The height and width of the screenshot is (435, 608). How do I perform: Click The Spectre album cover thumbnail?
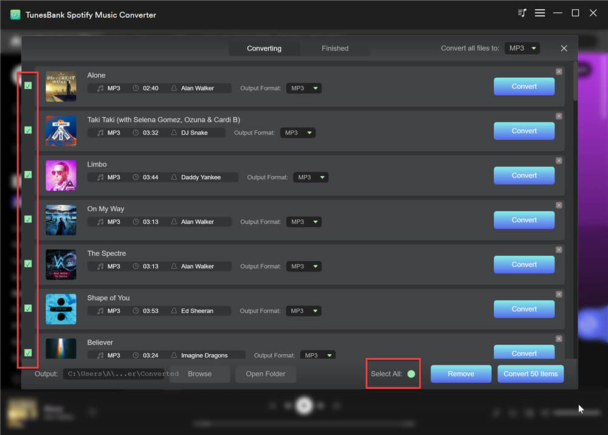coord(61,264)
